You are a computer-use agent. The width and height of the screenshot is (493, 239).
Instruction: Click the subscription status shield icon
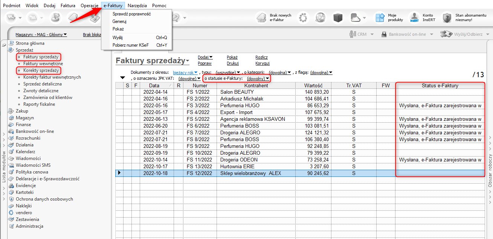pyautogui.click(x=447, y=18)
